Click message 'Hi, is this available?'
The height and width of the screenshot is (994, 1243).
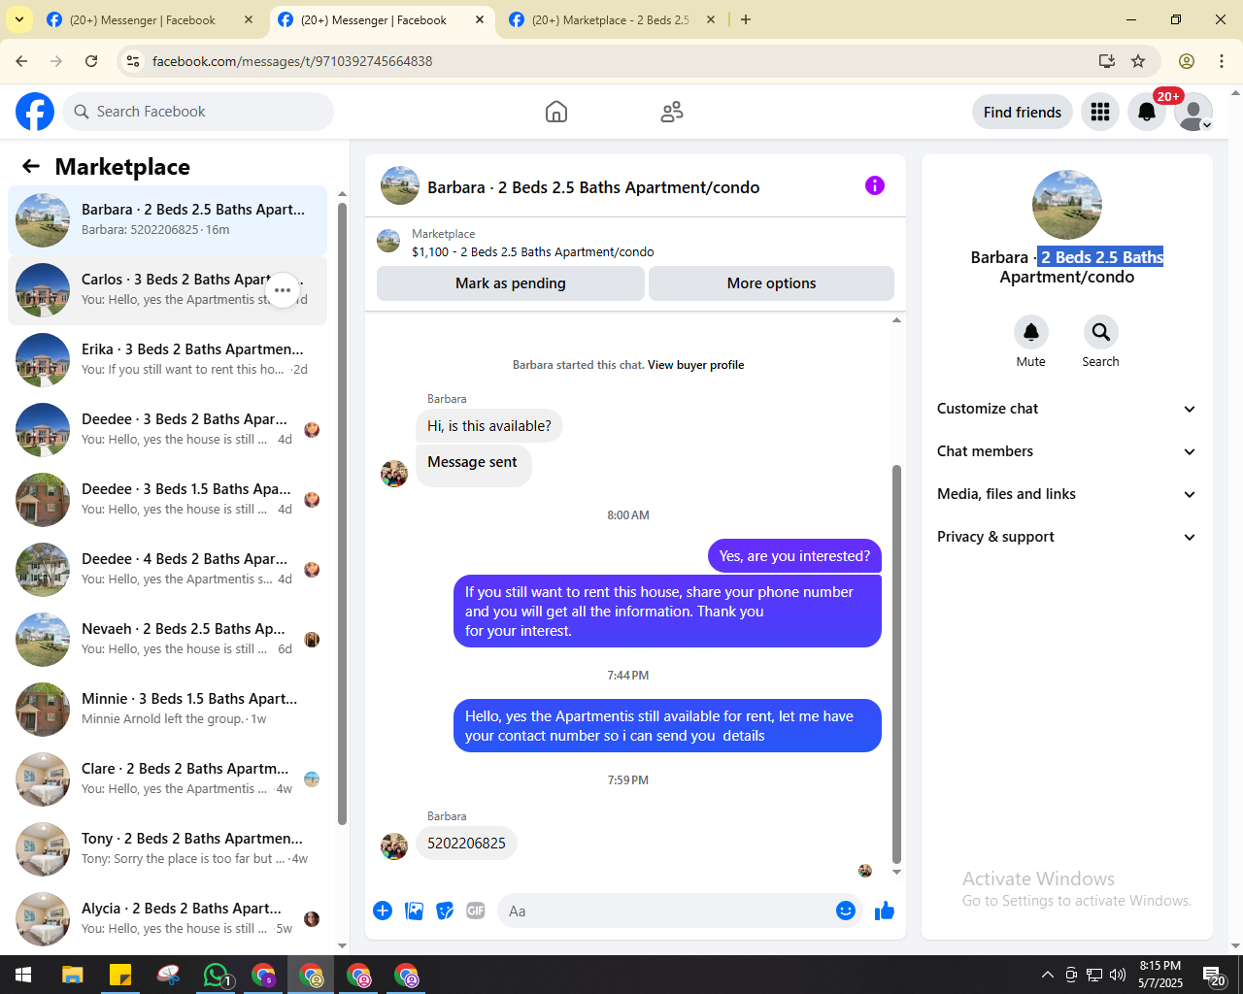489,426
